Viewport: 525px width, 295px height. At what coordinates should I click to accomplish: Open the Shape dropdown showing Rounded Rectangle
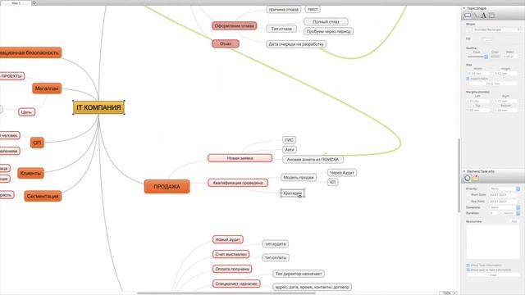click(x=496, y=29)
